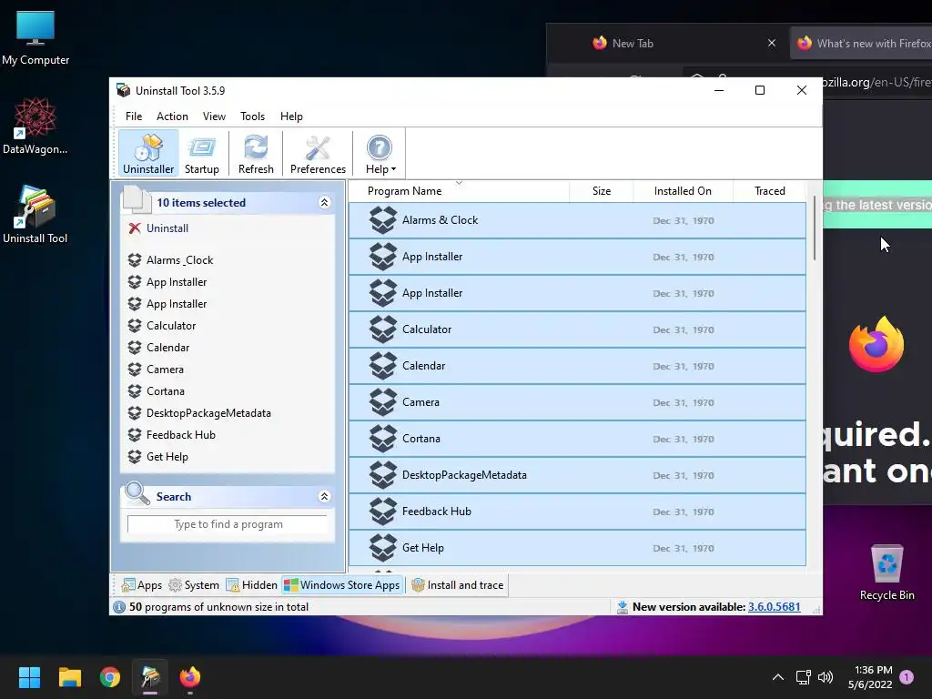Sort by Size column header
Screen dimensions: 932x699
click(602, 191)
